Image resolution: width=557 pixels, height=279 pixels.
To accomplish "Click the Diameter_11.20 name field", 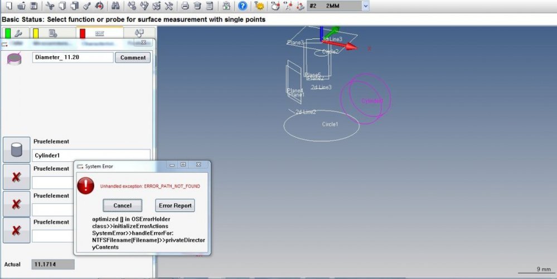I will [x=72, y=57].
